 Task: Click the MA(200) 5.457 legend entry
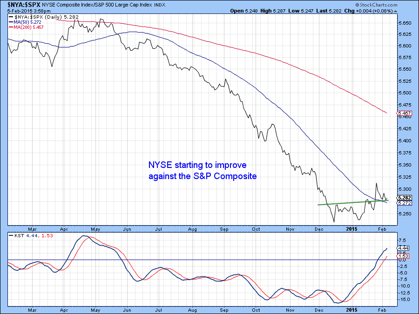pos(26,27)
